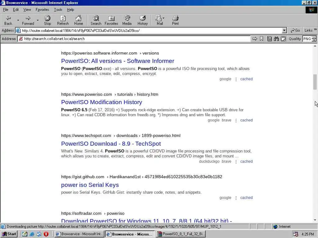The image size is (318, 238).
Task: Open PowerISO Download - 8.9 - TechSpot link
Action: 111,143
